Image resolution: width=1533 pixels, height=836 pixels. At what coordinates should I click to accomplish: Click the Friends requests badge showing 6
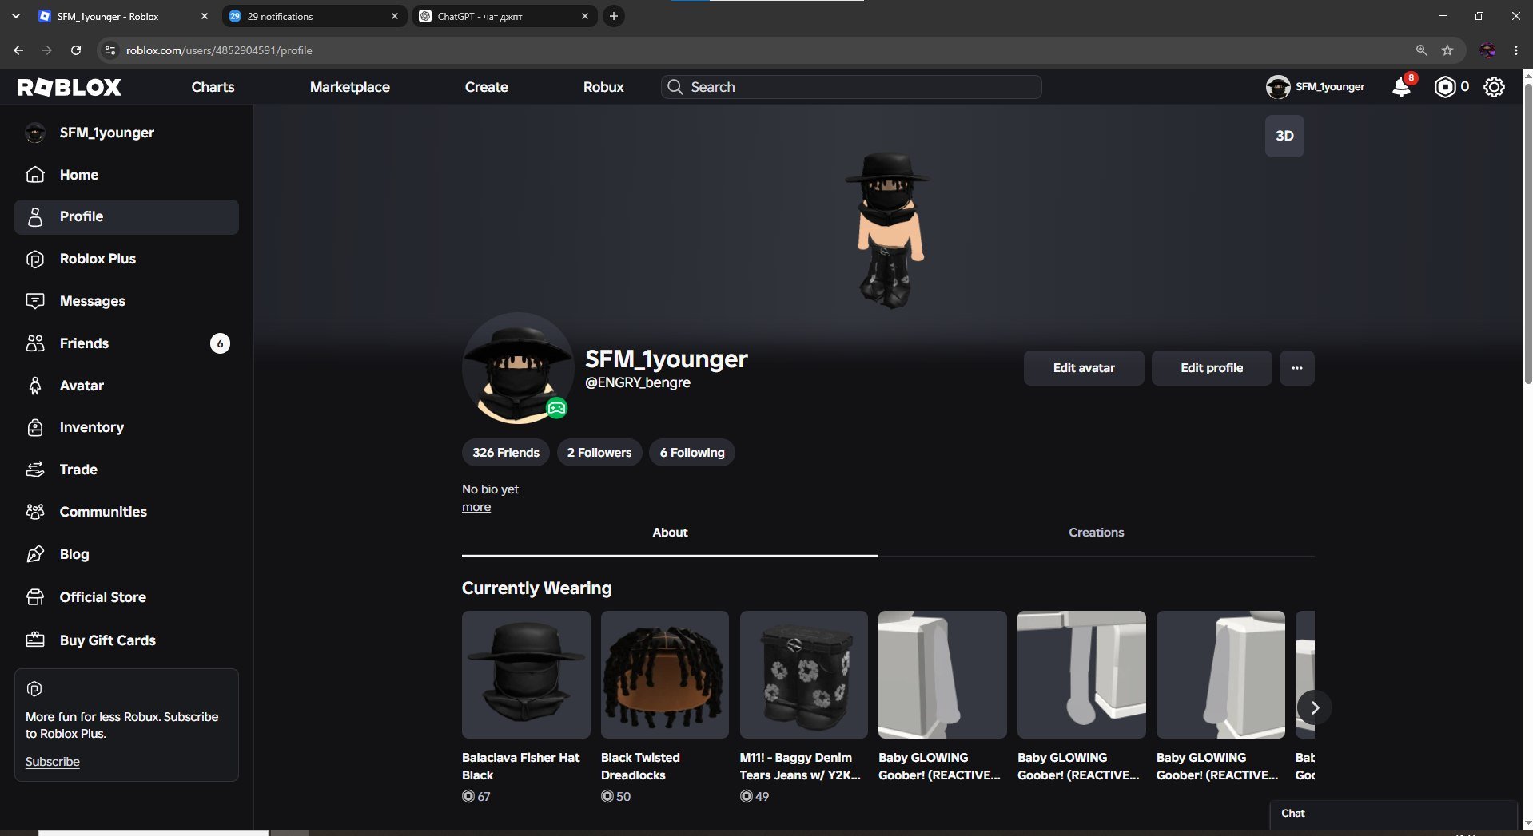[220, 343]
